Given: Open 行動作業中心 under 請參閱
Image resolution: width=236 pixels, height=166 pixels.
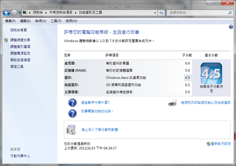Looking at the screenshot, I should pyautogui.click(x=20, y=156).
